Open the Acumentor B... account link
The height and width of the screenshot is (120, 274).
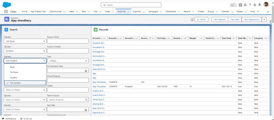99,60
